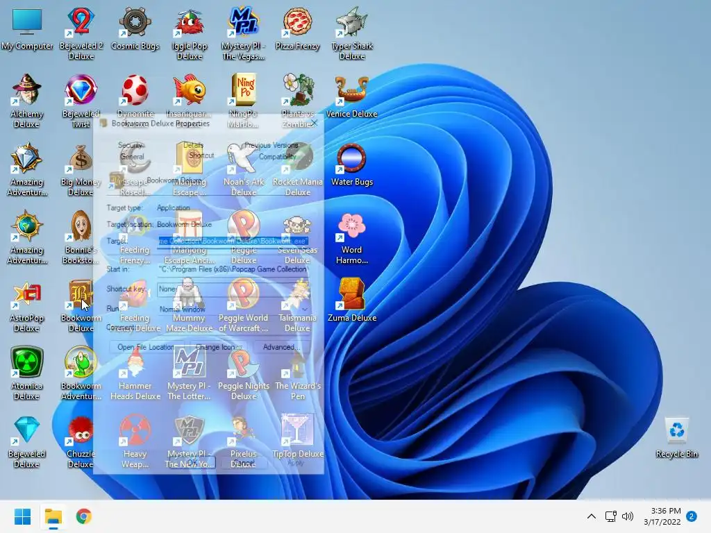This screenshot has width=711, height=533.
Task: Select the Bejeweled Deluxe diamond icon
Action: [x=27, y=441]
